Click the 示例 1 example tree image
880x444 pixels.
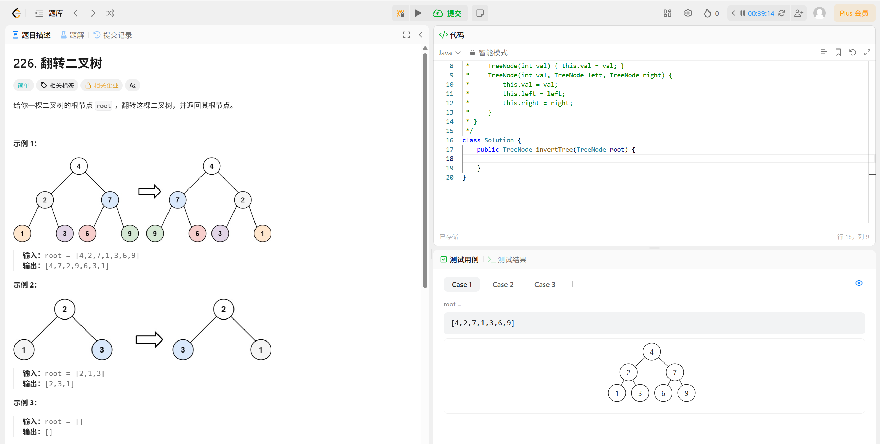point(142,199)
